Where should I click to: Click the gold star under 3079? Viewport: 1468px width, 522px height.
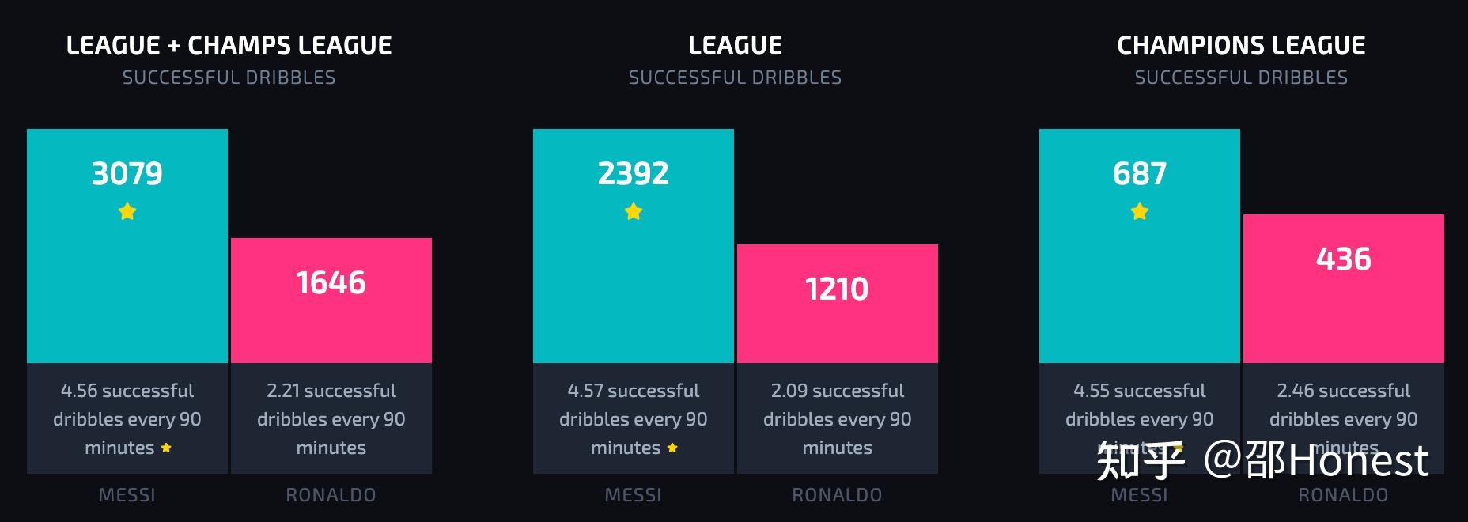[x=127, y=211]
